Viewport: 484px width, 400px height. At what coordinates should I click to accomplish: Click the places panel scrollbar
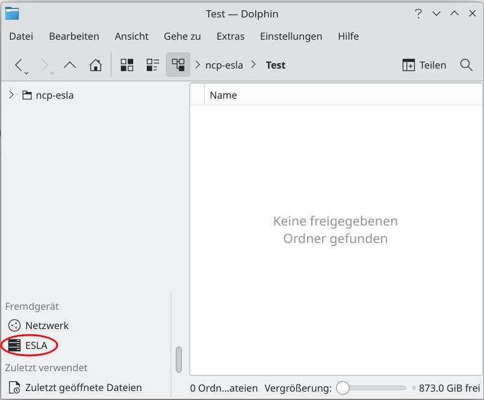pos(179,360)
